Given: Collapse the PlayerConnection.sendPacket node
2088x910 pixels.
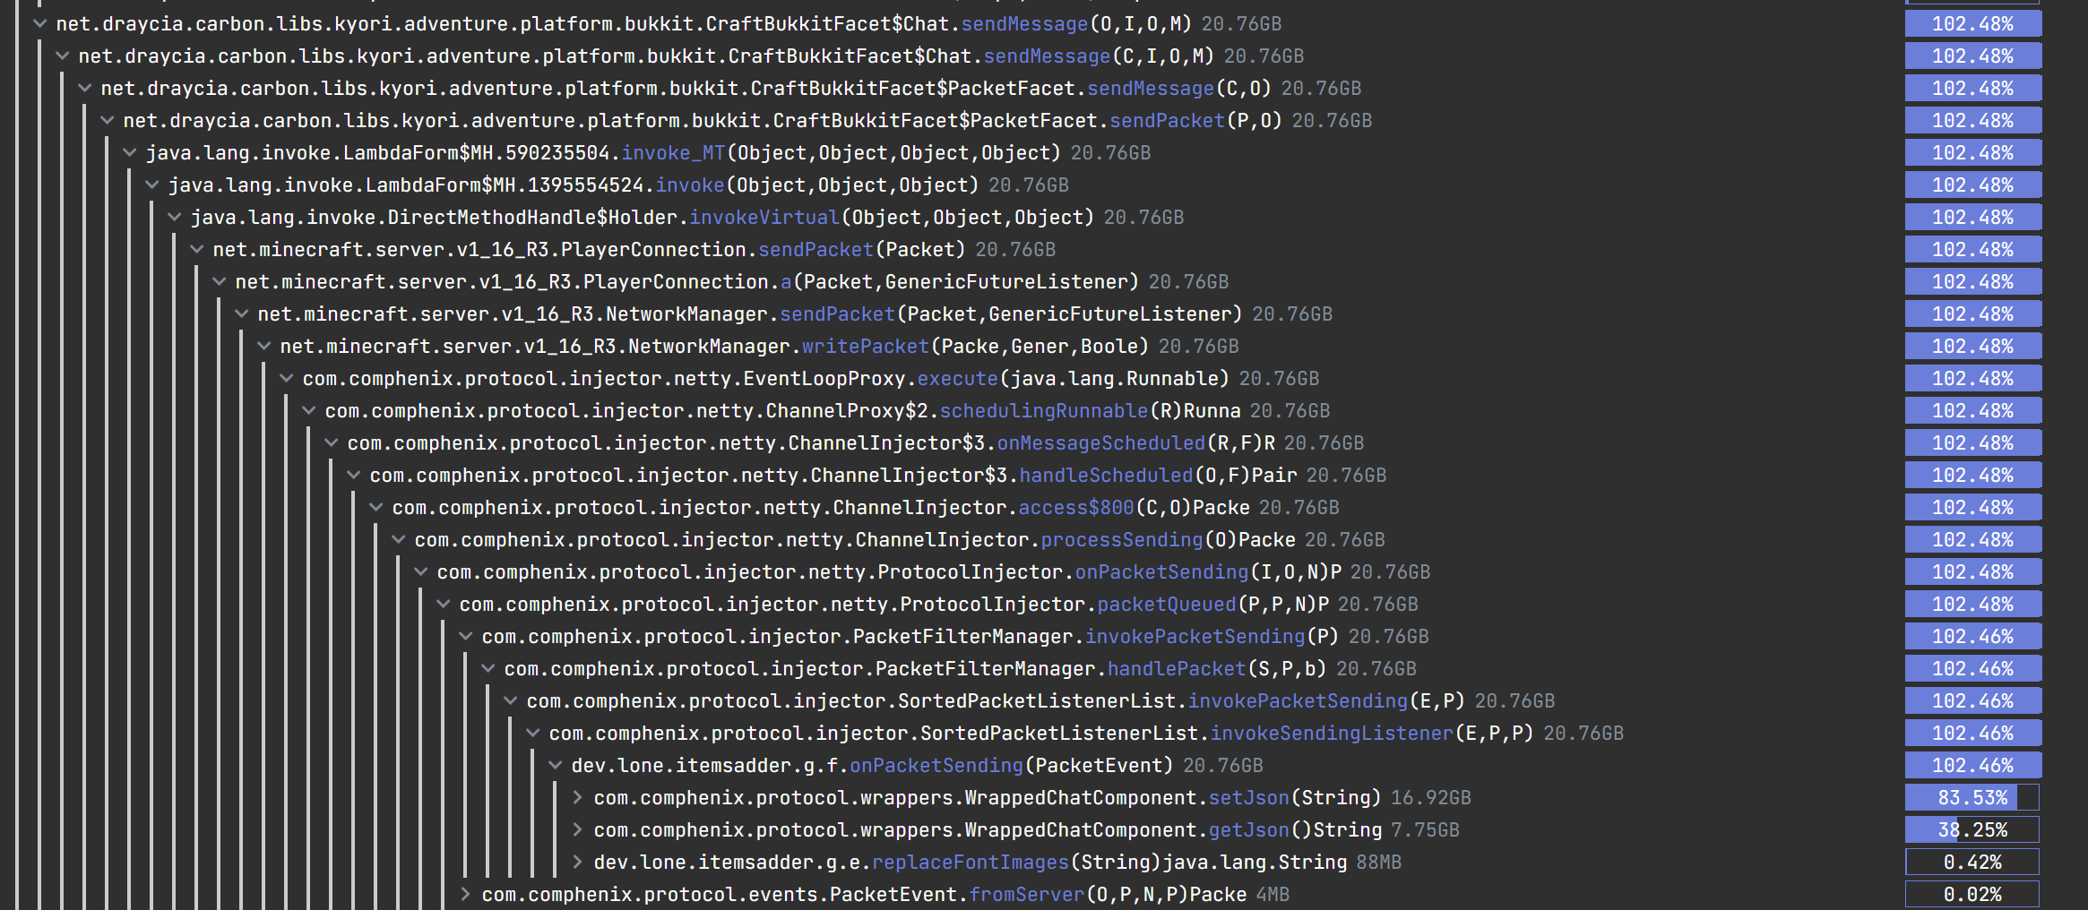Looking at the screenshot, I should [x=196, y=249].
